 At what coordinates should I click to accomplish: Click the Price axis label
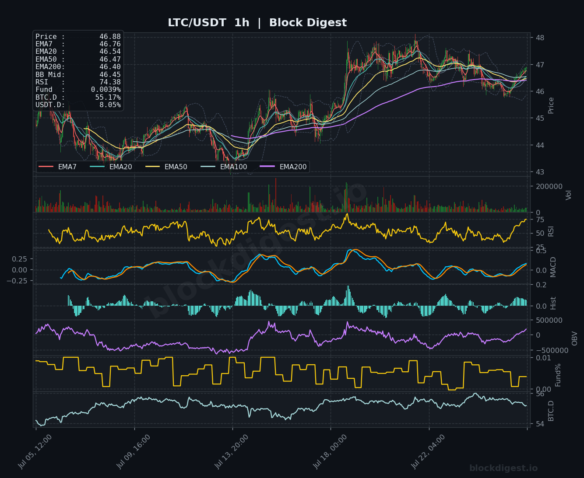pos(551,105)
